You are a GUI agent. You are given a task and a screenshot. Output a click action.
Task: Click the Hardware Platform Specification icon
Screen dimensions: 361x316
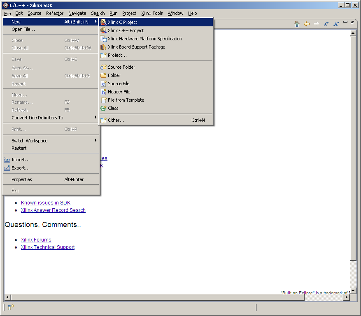click(x=103, y=39)
